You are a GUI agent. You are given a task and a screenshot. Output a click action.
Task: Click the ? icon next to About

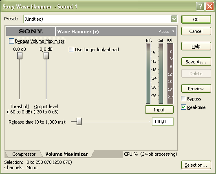173,31
